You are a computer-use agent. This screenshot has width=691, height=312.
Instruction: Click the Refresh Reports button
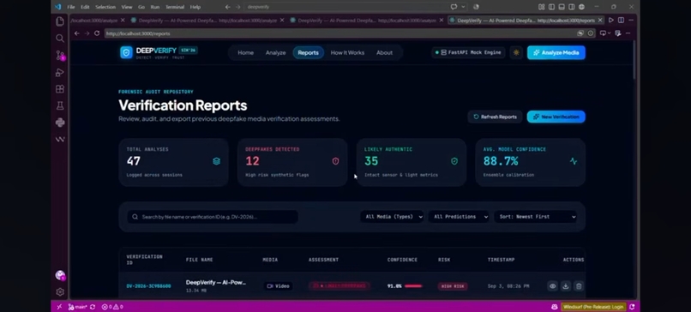pos(495,117)
